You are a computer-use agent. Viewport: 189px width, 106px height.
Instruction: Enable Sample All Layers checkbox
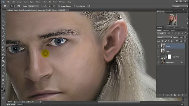[59, 6]
